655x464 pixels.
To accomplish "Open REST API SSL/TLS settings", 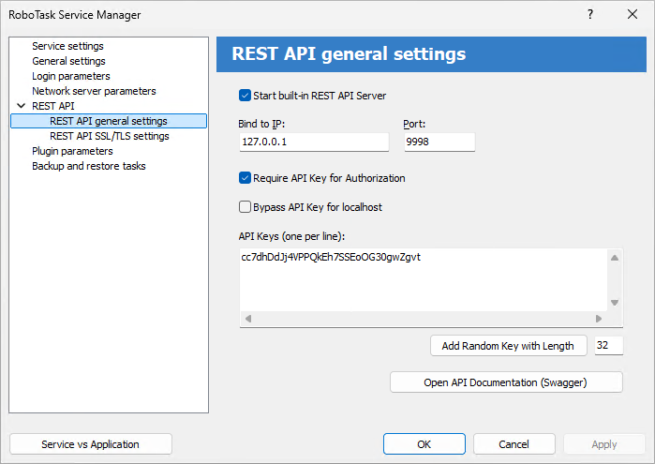I will [x=110, y=136].
